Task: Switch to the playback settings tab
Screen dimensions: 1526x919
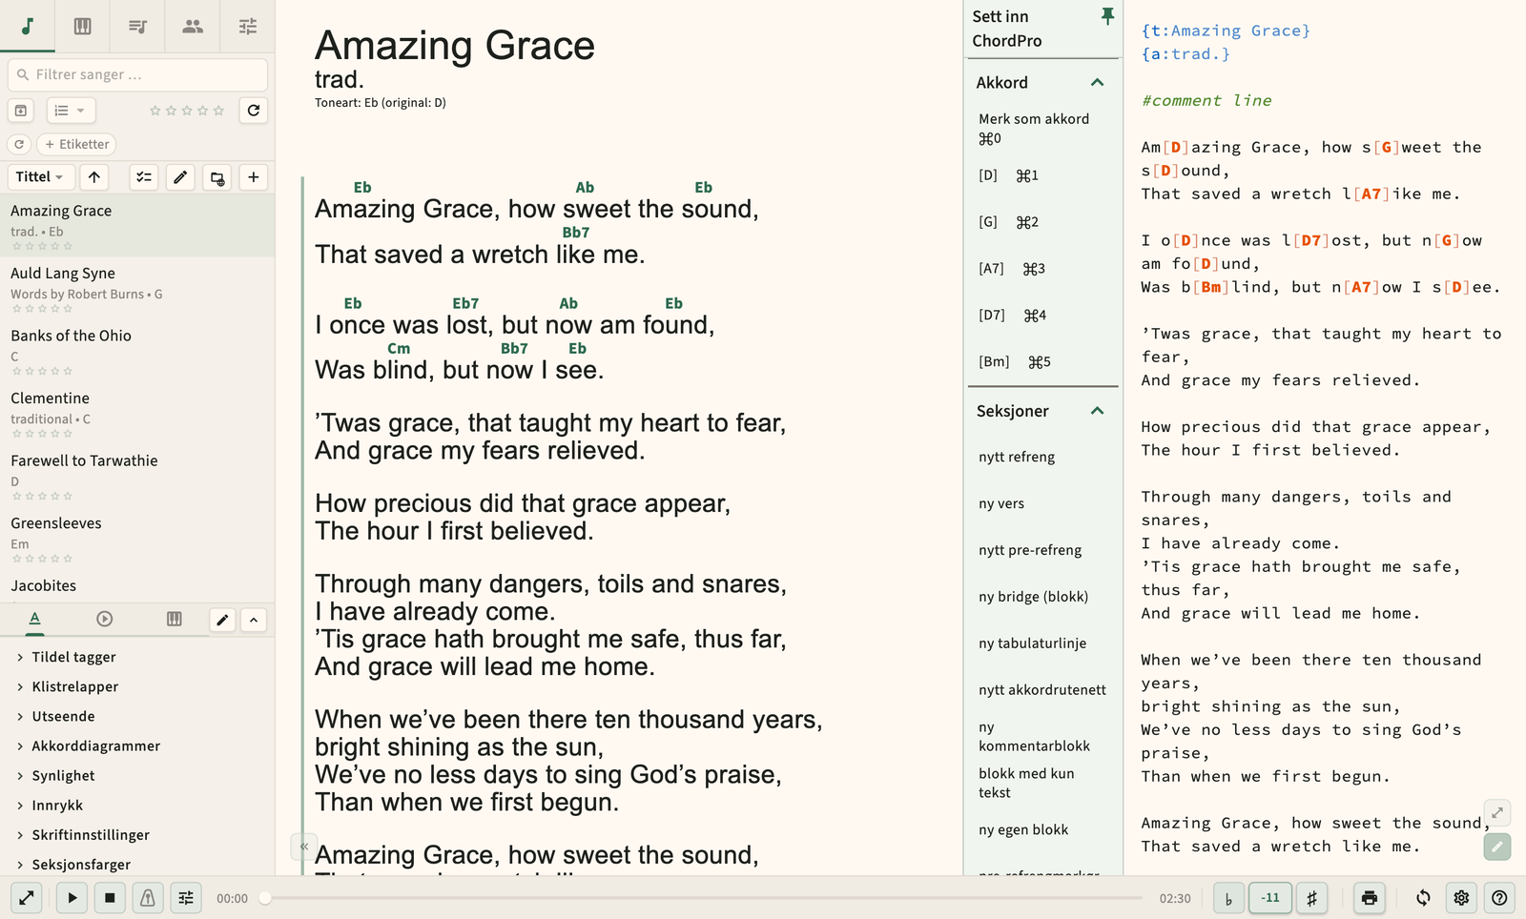Action: pos(105,619)
